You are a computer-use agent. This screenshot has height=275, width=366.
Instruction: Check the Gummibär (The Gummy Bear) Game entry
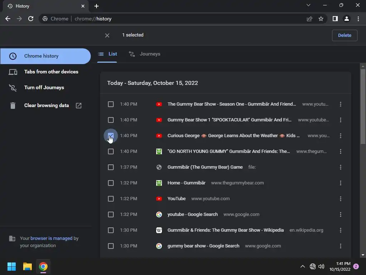pos(111,167)
